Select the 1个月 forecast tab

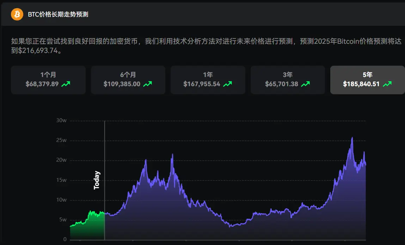[x=48, y=80]
